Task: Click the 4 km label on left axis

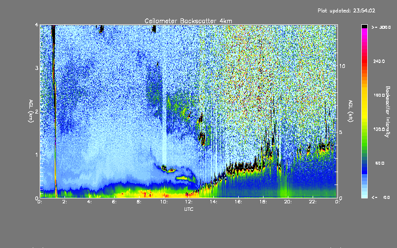Action: pos(37,25)
